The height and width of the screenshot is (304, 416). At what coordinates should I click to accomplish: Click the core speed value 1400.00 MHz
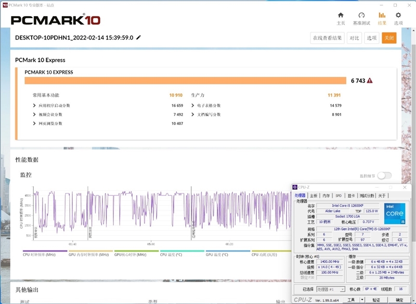coord(330,261)
